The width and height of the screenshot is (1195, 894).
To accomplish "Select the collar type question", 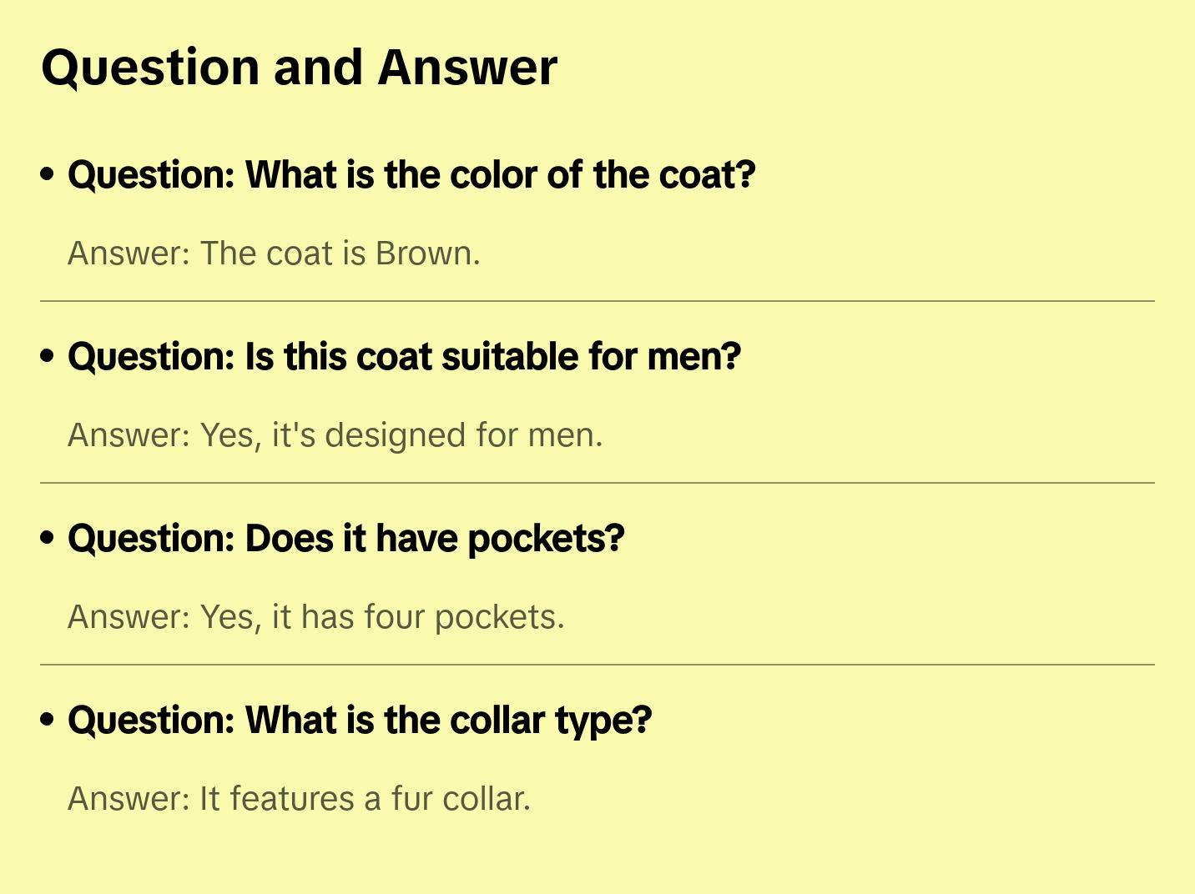I will pos(360,721).
